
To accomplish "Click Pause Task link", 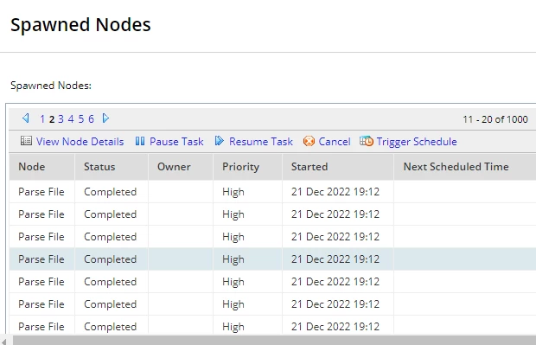I will tap(176, 142).
